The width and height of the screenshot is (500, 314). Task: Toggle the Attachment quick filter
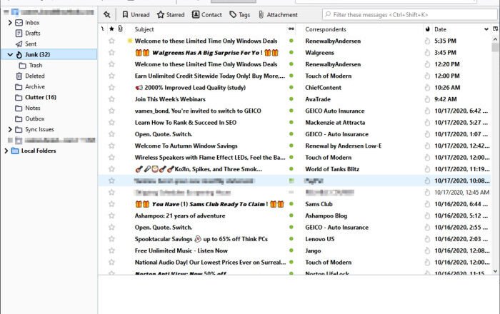click(x=278, y=15)
